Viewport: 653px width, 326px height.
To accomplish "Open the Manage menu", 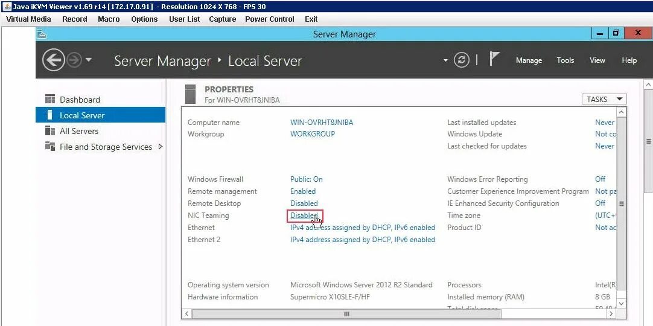I will pos(529,60).
